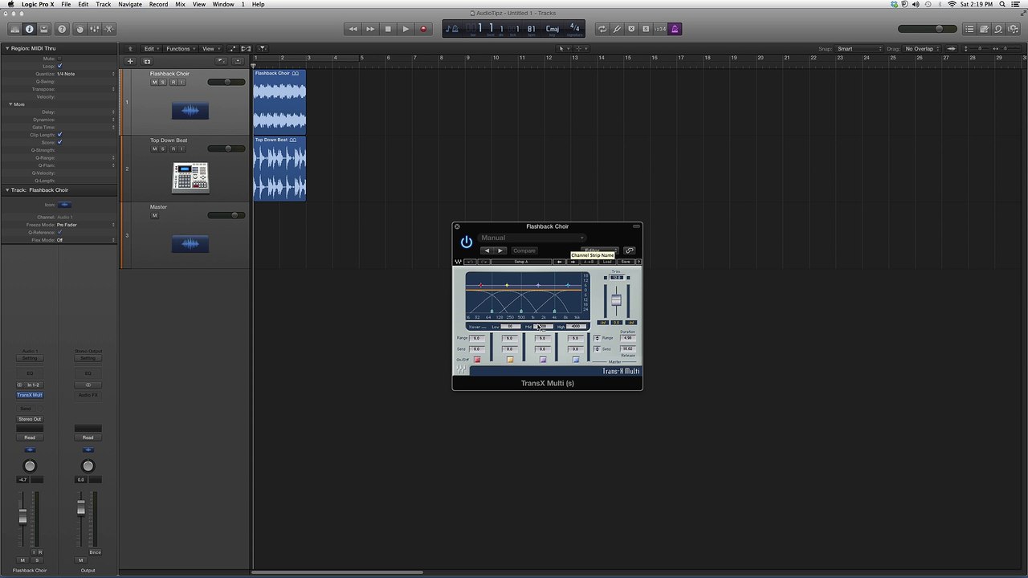Collapse the Region: MIDI Thru section
Screen dimensions: 1028x578
[x=6, y=48]
